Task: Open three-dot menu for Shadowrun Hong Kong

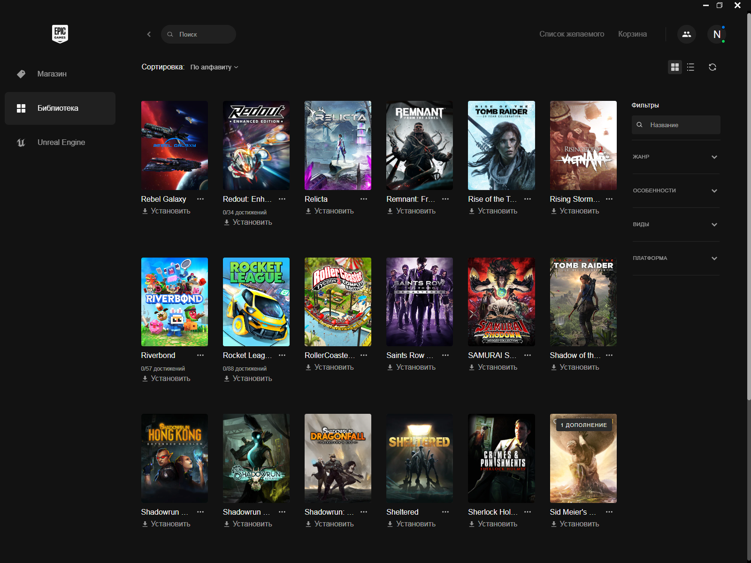Action: point(200,512)
